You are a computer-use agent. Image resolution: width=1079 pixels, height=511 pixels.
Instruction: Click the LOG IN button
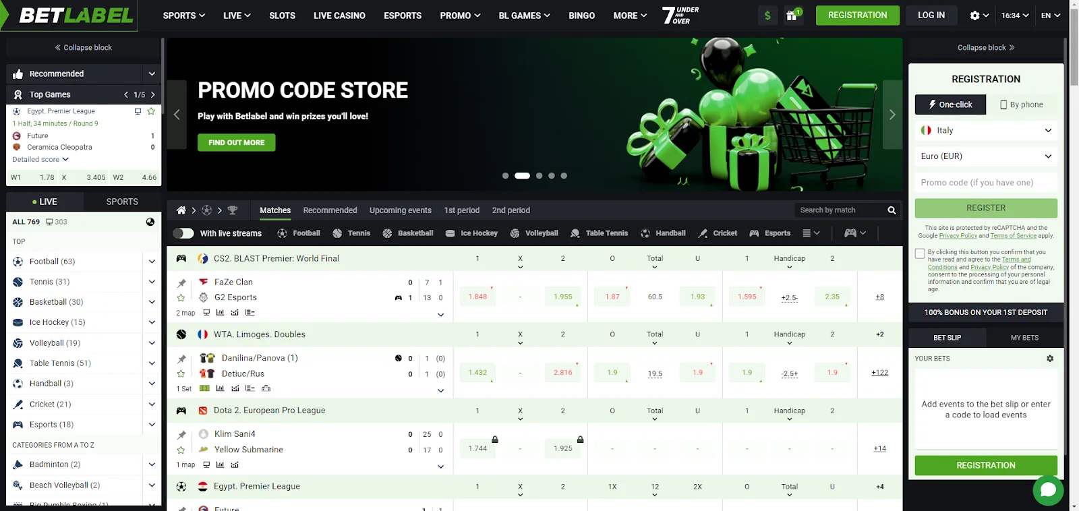931,16
